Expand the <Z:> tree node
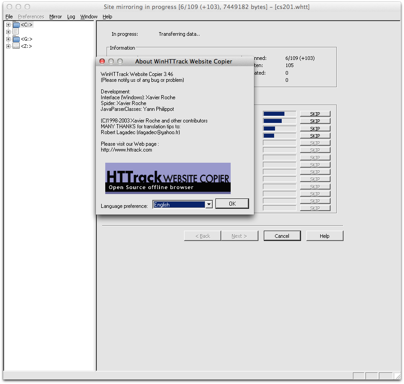This screenshot has width=404, height=384. [x=8, y=46]
